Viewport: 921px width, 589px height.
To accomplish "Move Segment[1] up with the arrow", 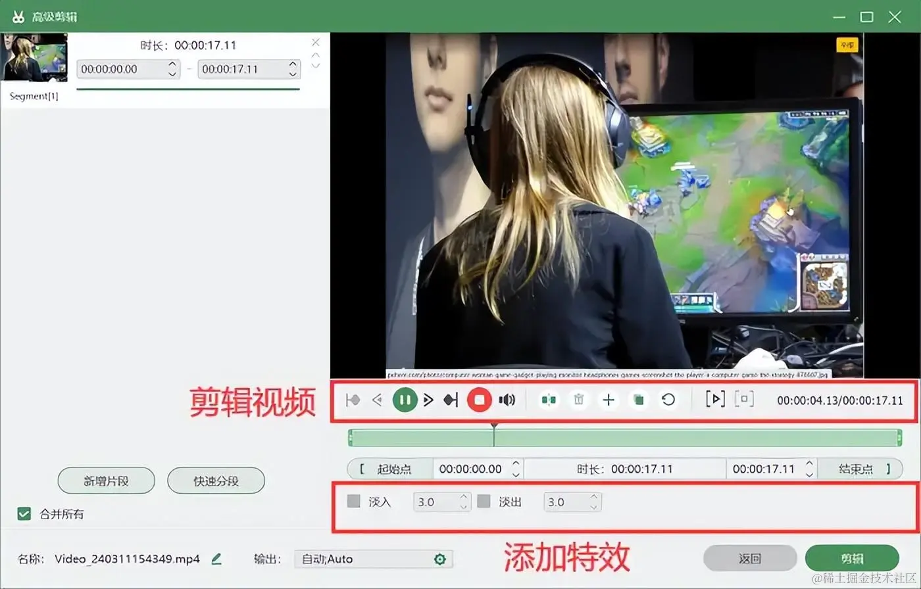I will pos(316,55).
